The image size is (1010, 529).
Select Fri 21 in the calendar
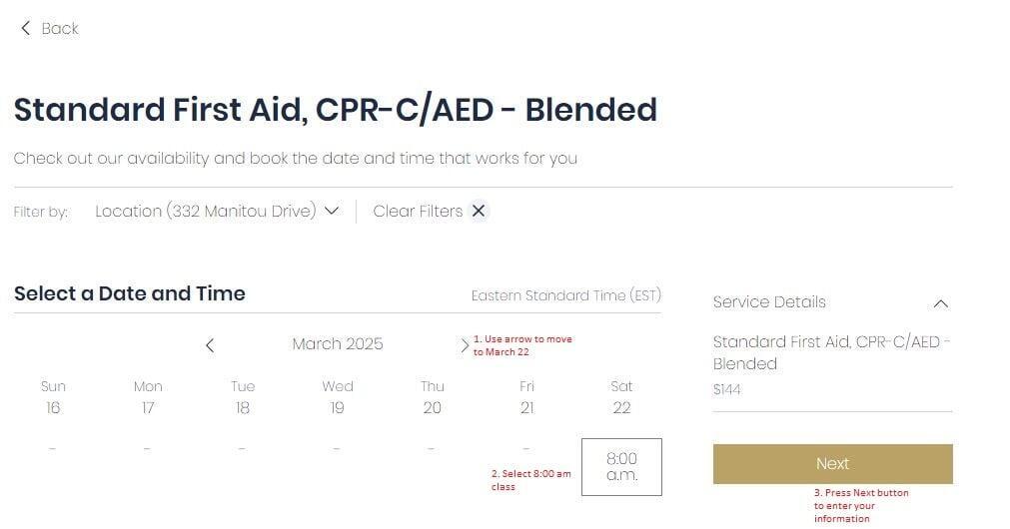[526, 397]
